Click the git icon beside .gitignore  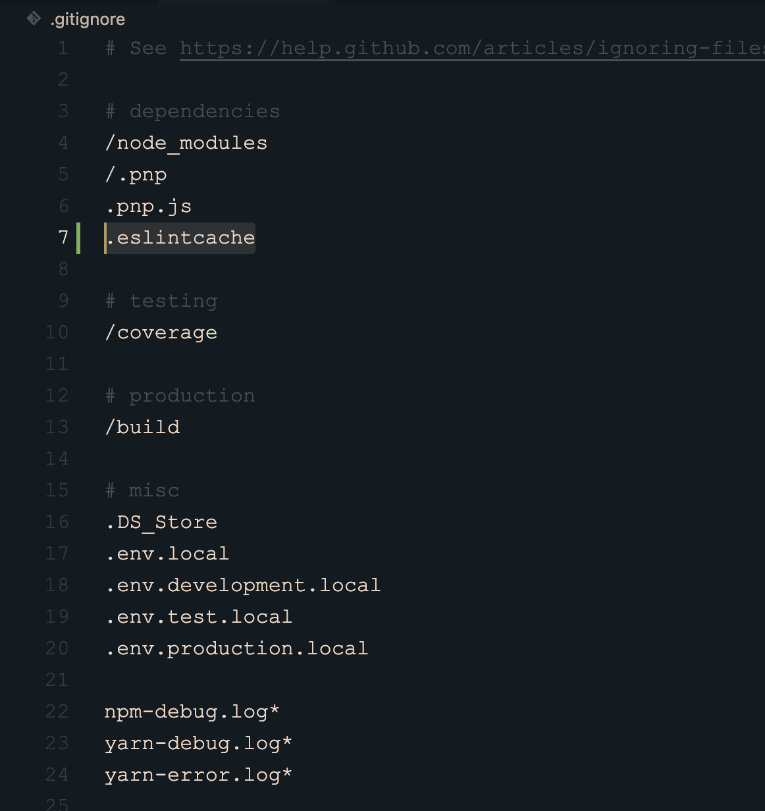pos(34,18)
